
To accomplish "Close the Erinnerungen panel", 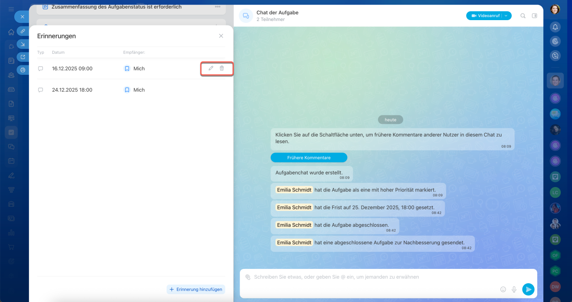I will pos(221,36).
